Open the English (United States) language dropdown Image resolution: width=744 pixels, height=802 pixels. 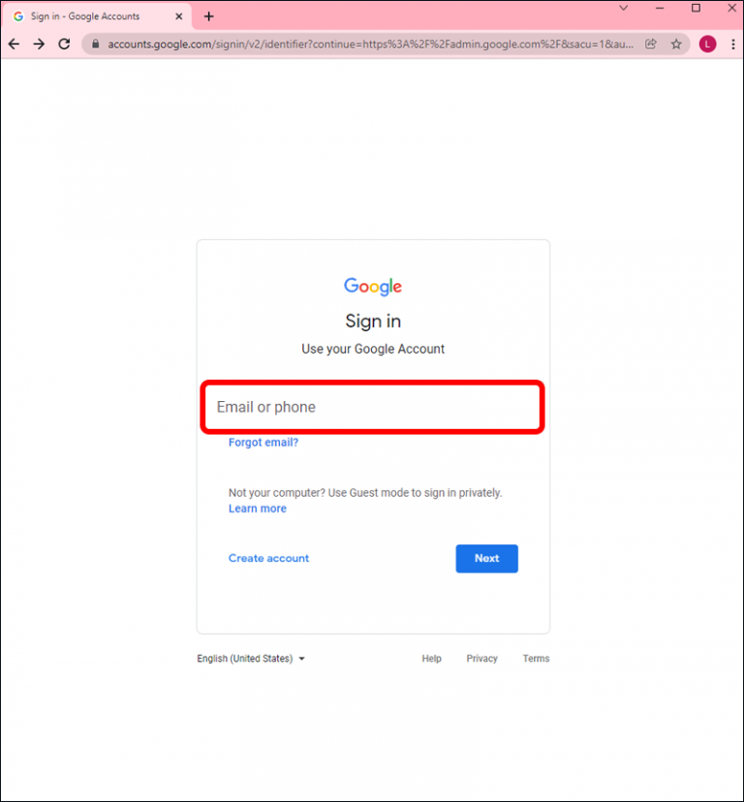250,658
